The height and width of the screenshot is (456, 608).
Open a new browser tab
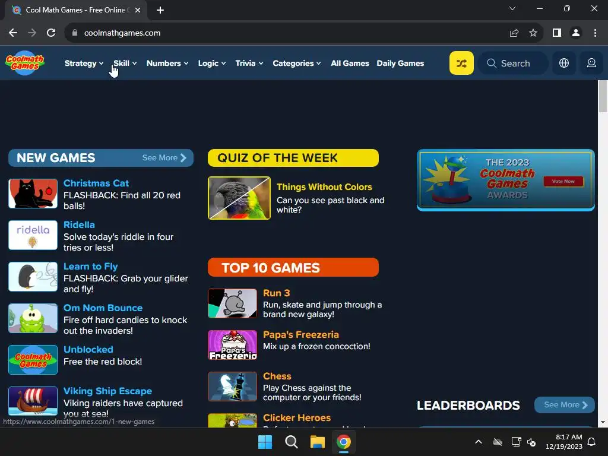pyautogui.click(x=160, y=10)
